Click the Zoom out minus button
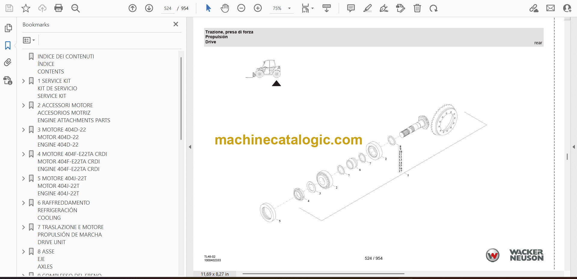The image size is (577, 279). tap(241, 8)
